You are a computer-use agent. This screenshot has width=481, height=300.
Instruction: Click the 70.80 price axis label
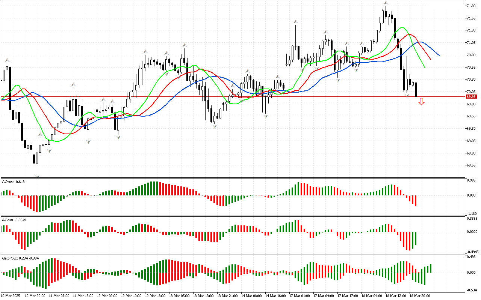click(471, 55)
